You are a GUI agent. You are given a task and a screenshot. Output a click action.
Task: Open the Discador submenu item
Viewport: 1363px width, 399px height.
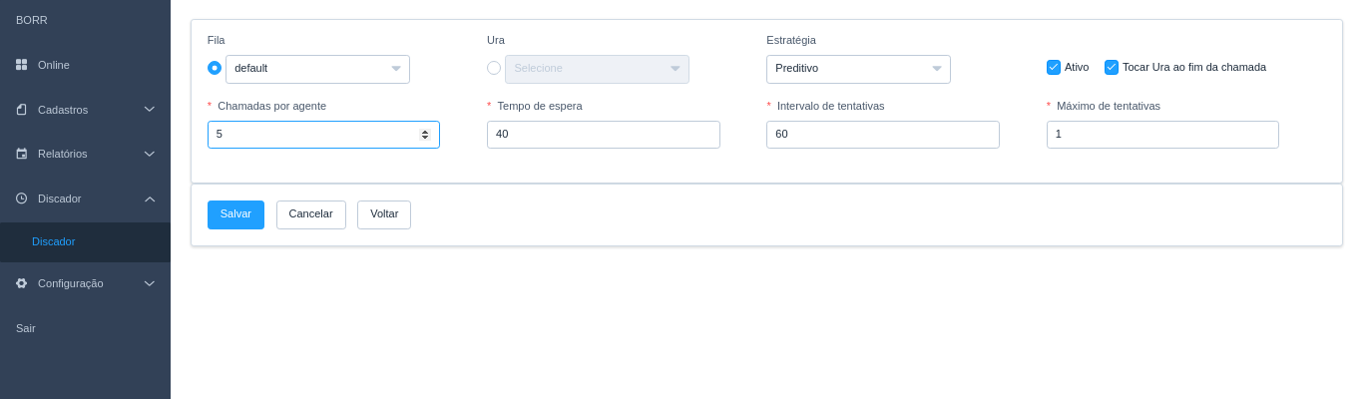click(54, 241)
